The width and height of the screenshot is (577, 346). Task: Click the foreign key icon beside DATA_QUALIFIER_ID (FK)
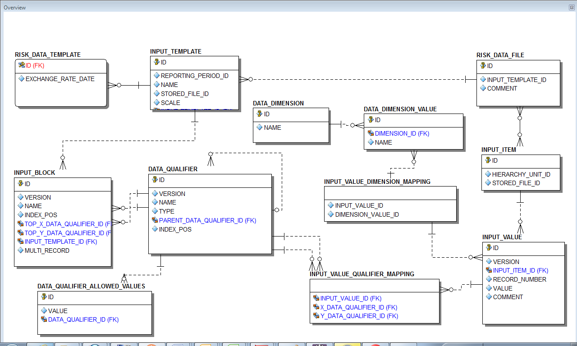coord(44,319)
